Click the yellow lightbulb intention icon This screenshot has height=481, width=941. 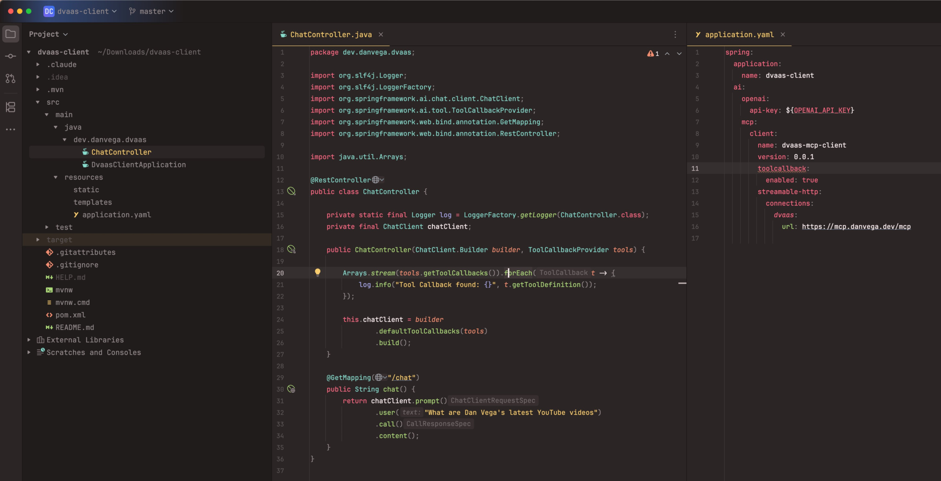[x=318, y=272]
